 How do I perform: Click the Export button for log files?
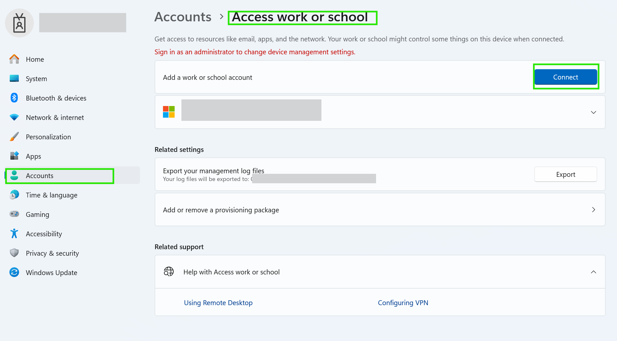(x=566, y=174)
